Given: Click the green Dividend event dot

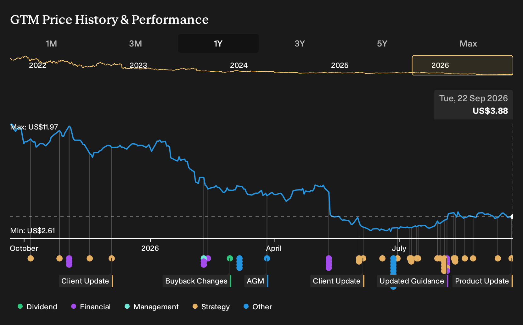Looking at the screenshot, I should (230, 258).
